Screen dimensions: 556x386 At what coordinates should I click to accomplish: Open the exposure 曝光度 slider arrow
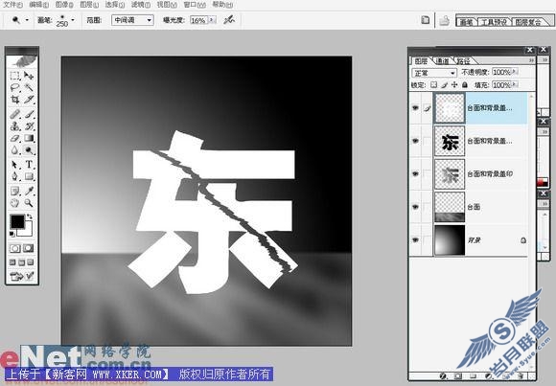212,20
